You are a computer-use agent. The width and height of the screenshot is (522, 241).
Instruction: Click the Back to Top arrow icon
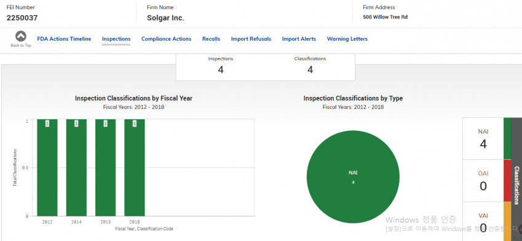coord(21,36)
